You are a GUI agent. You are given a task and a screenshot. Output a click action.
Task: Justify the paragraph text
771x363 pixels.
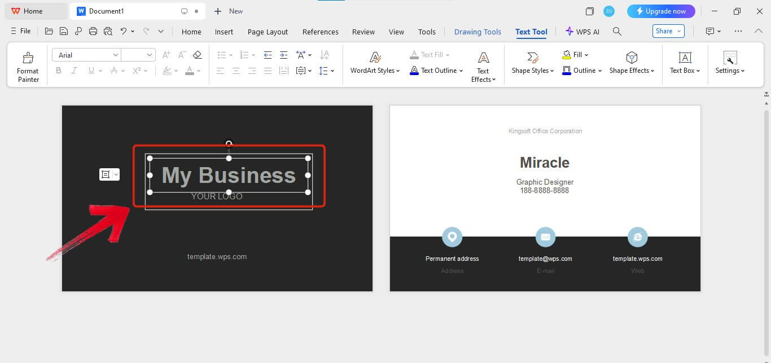point(268,71)
